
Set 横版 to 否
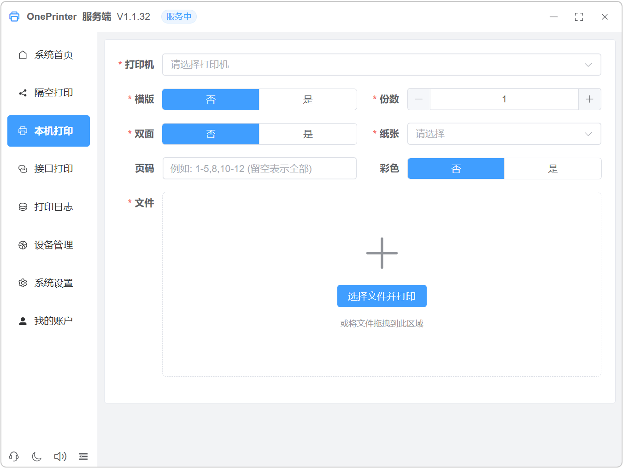[x=211, y=100]
